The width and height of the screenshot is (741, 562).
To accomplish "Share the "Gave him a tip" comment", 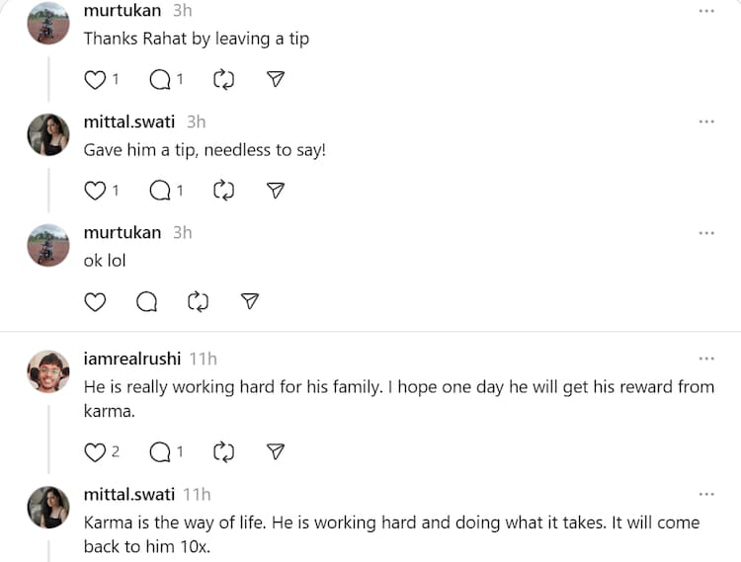I will [277, 191].
